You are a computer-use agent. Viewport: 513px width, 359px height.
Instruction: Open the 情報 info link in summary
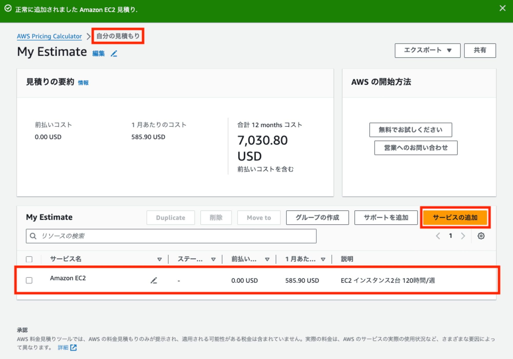click(83, 83)
